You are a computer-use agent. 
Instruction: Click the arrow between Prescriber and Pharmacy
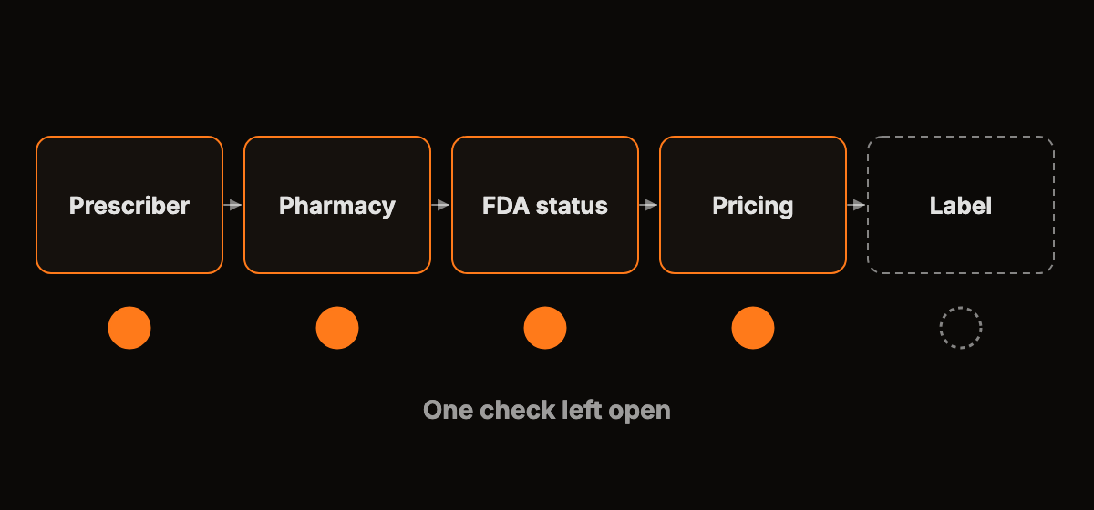coord(233,205)
